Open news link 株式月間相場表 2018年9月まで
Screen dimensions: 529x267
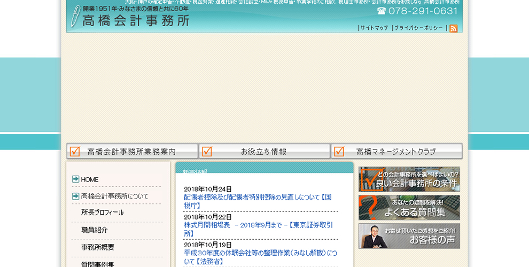[259, 229]
